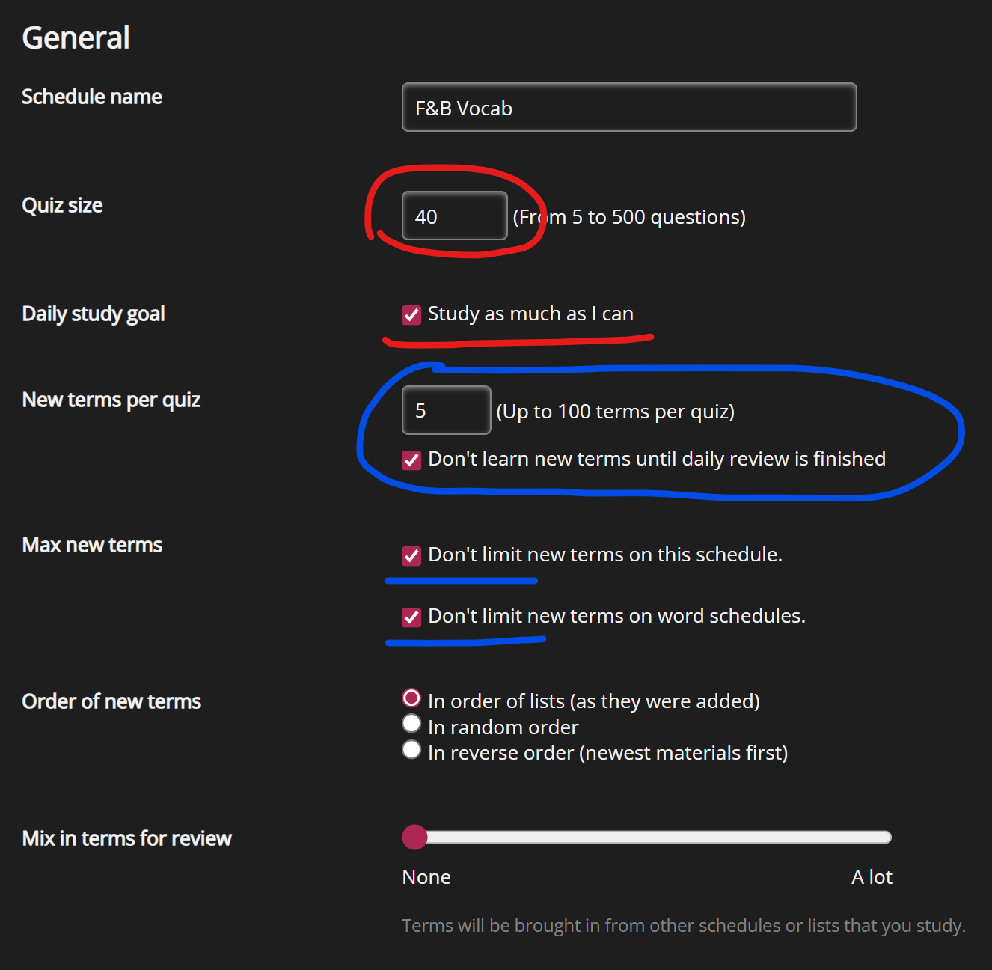
Task: Click the review mix slider handle
Action: click(x=414, y=837)
